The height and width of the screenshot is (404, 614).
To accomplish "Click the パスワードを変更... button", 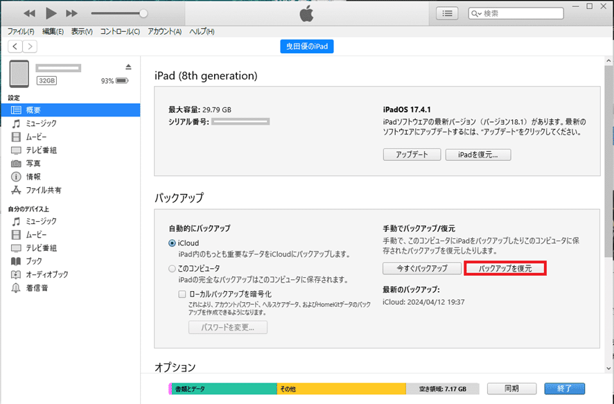I will pos(228,327).
